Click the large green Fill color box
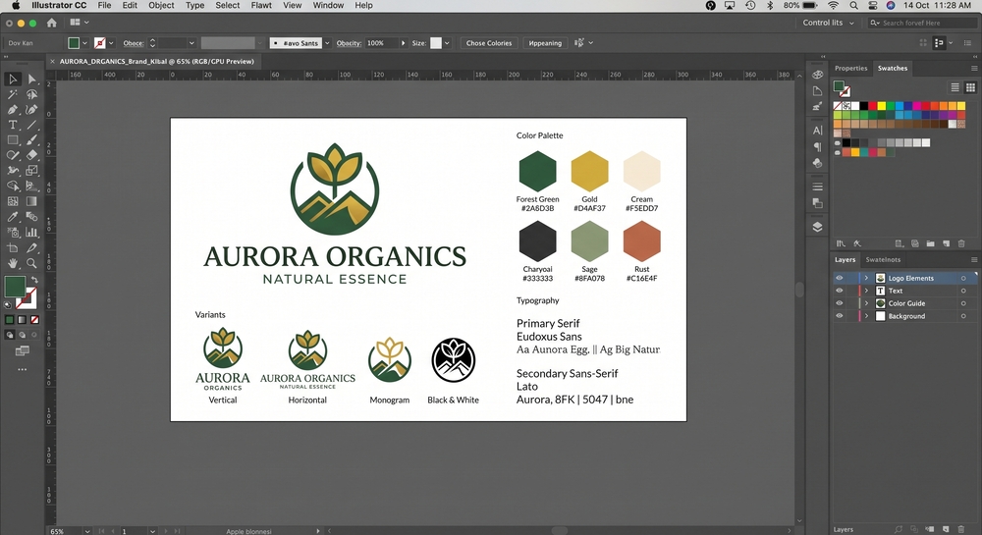 point(15,288)
